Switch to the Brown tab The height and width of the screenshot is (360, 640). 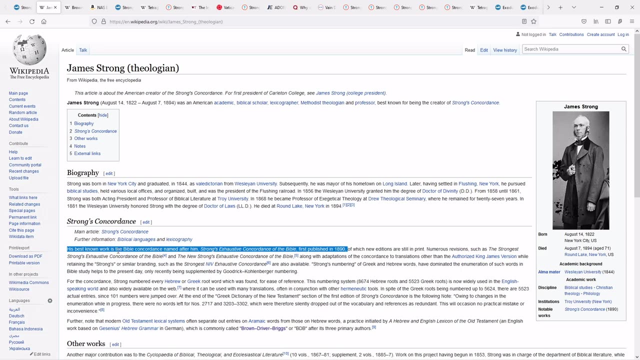(x=73, y=7)
